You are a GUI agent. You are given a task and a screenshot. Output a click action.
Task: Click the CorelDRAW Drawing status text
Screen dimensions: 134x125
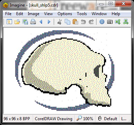click(x=53, y=118)
